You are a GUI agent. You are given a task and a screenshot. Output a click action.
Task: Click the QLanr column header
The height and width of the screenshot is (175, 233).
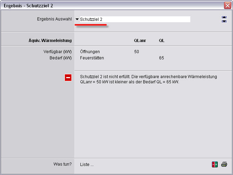[140, 41]
